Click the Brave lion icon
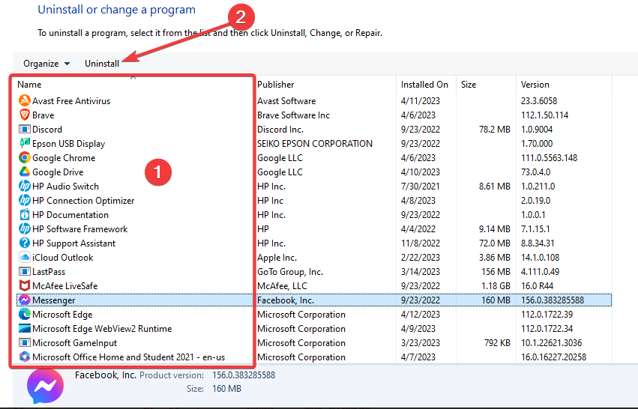The height and width of the screenshot is (409, 638). pyautogui.click(x=25, y=115)
